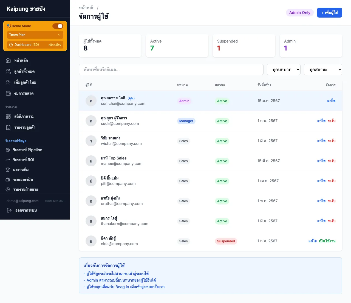The height and width of the screenshot is (303, 351).
Task: Click the logout arrow icon
Action: [x=9, y=210]
